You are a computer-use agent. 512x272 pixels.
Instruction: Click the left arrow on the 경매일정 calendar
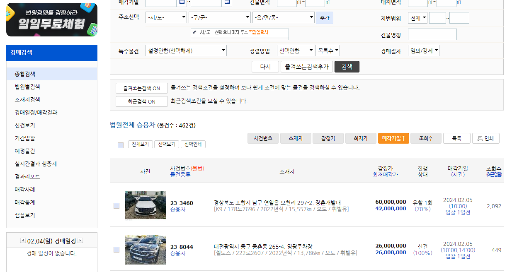[23, 240]
